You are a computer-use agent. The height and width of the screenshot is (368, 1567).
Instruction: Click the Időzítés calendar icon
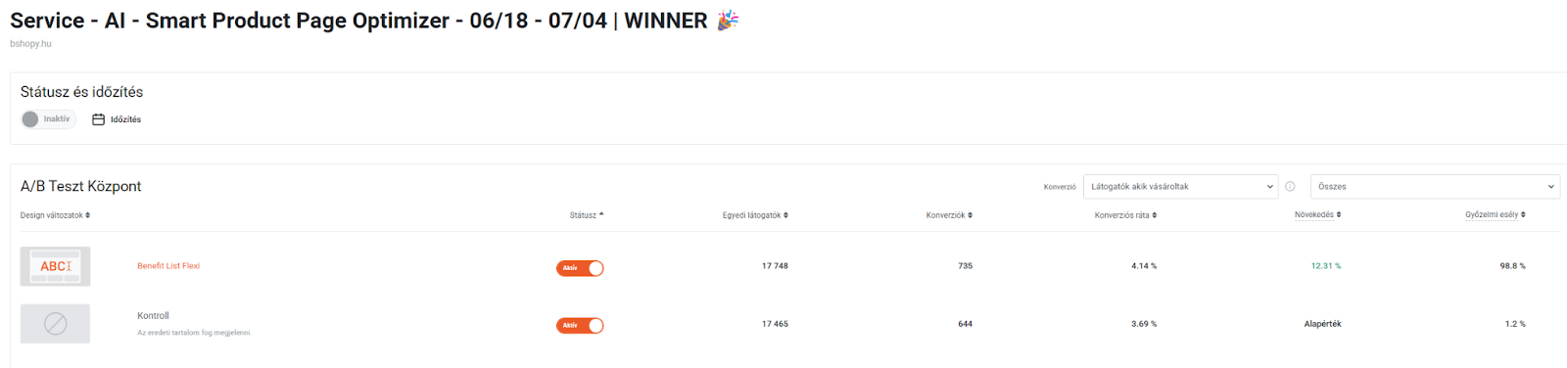[98, 119]
